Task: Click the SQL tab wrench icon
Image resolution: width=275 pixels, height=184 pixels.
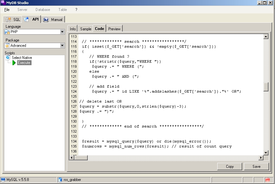Action: coord(8,19)
